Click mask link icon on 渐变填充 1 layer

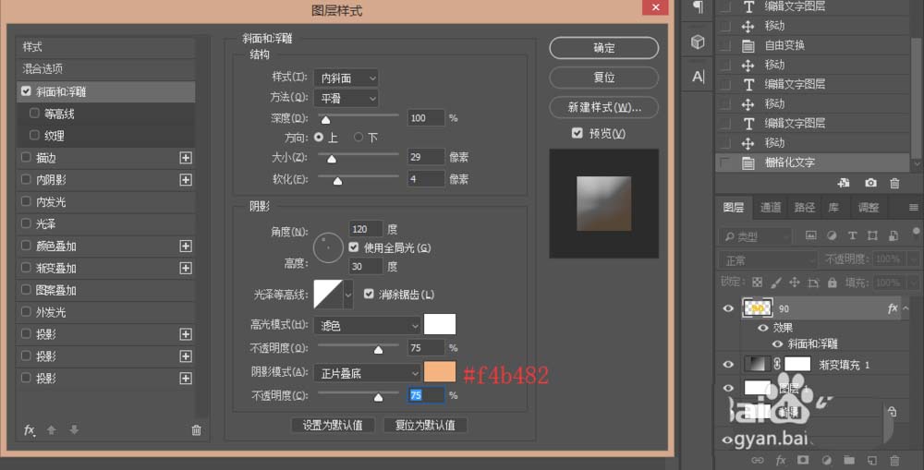point(777,364)
